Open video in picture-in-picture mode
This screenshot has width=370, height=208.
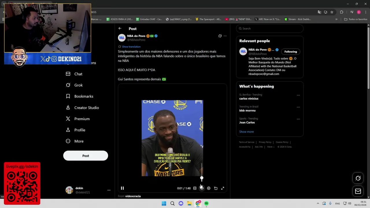click(x=216, y=188)
